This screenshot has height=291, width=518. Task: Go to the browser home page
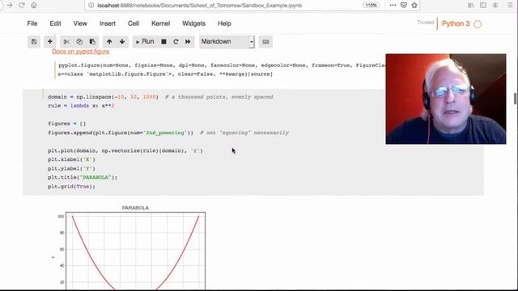click(34, 6)
